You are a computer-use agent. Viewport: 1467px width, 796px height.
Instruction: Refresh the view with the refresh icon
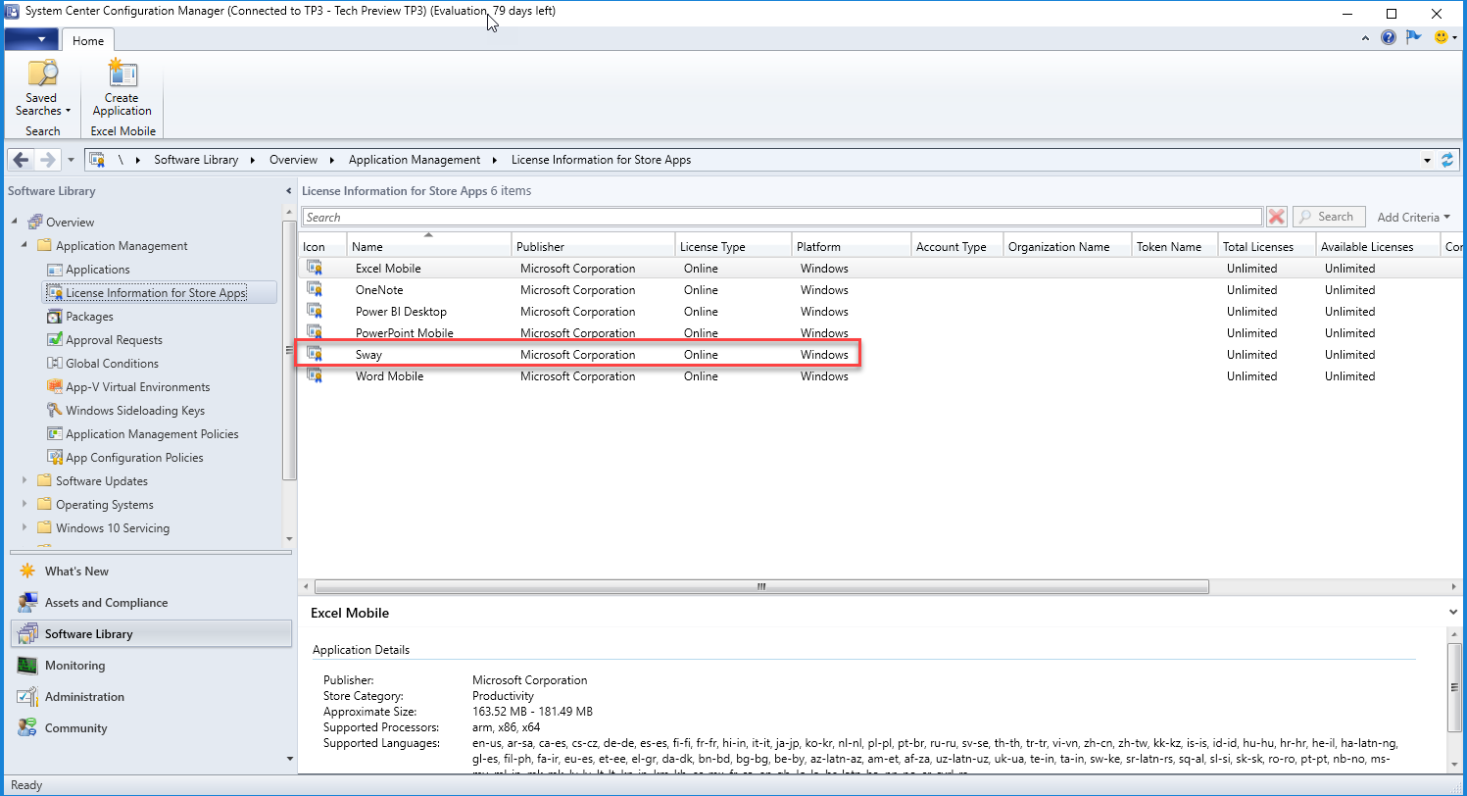[1447, 160]
